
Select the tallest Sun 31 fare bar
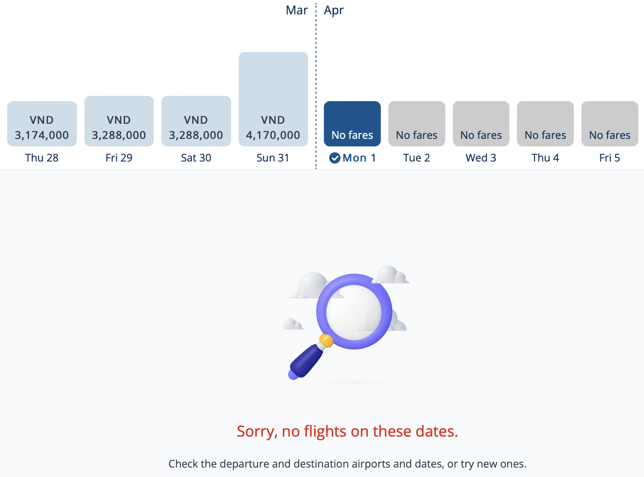pos(273,99)
